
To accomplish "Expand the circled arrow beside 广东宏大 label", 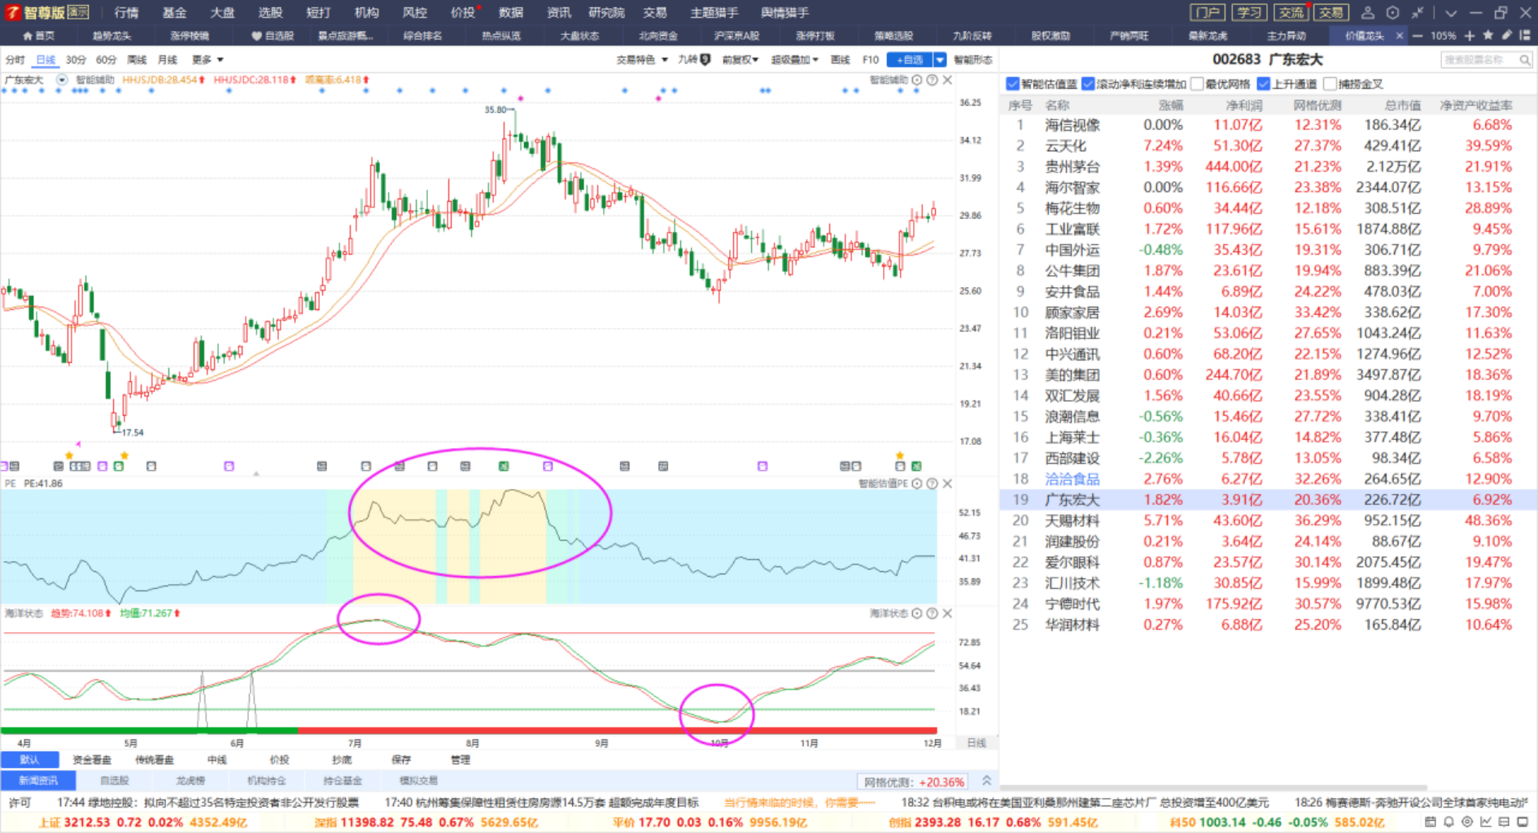I will [62, 80].
